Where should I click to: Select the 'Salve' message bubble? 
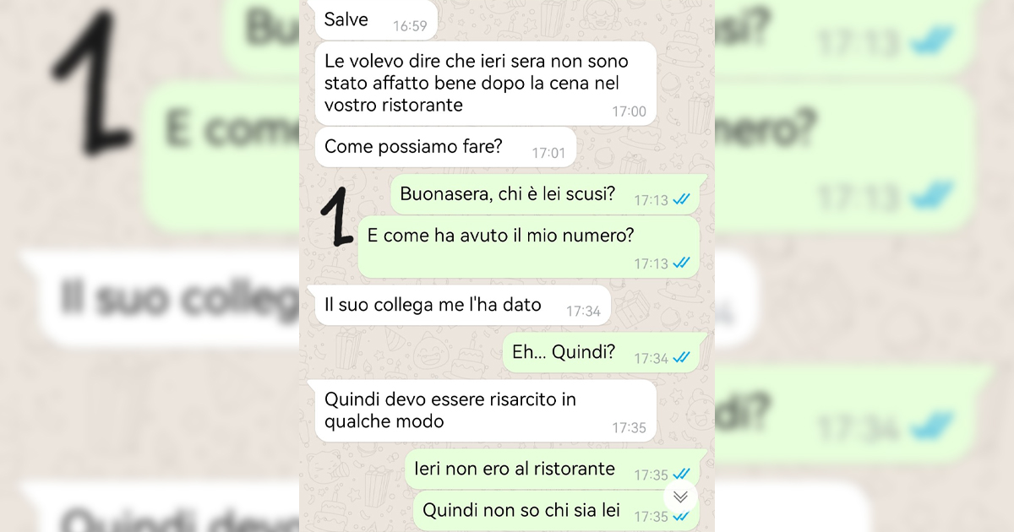[x=376, y=19]
